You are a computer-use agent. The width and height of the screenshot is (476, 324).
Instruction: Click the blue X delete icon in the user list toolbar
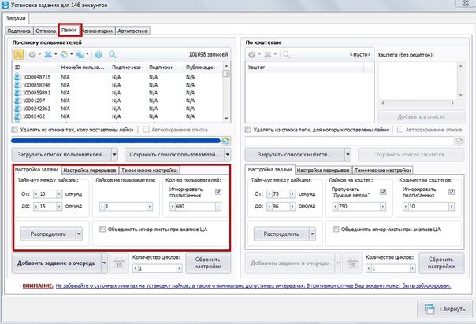point(48,55)
